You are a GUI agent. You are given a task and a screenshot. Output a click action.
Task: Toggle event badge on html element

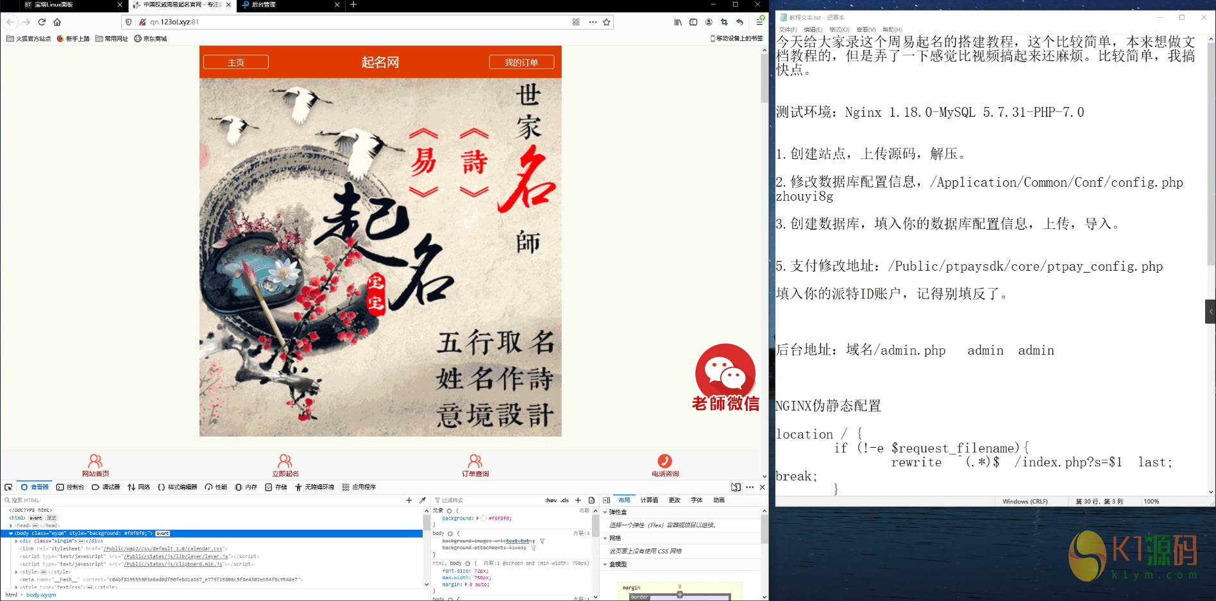point(36,518)
